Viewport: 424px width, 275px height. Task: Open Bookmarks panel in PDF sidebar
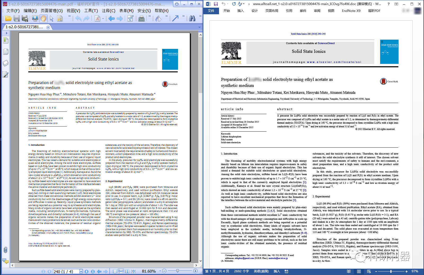tap(6, 40)
